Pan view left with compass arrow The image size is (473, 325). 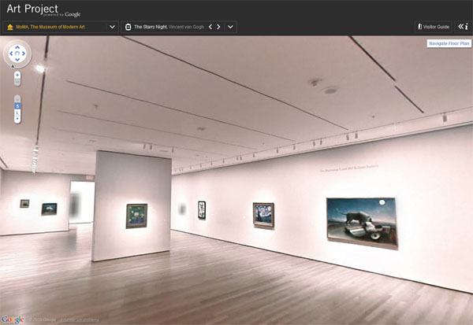[x=11, y=54]
